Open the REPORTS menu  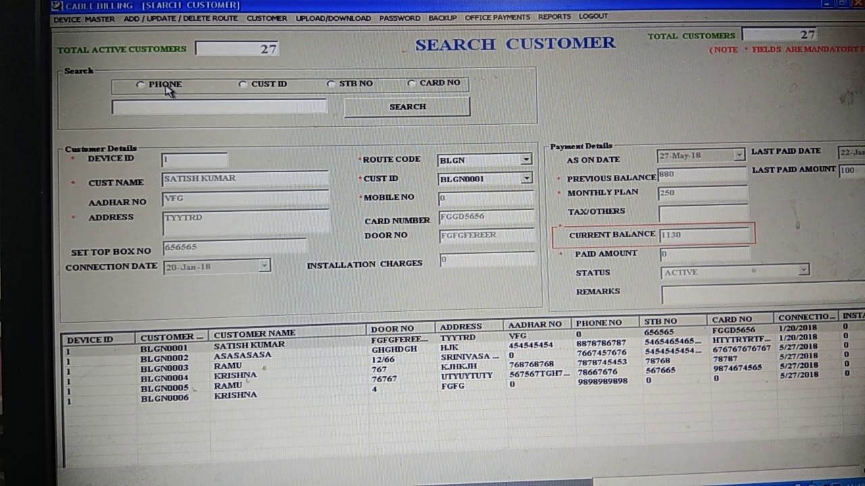[554, 17]
